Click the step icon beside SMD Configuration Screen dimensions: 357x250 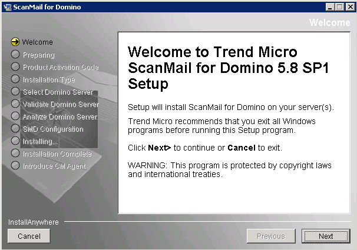(x=15, y=129)
